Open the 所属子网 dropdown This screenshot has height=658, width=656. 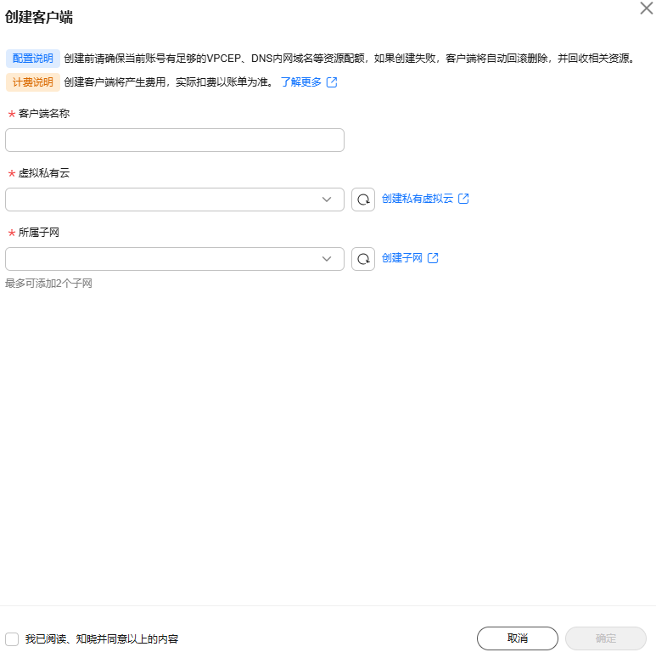click(175, 259)
